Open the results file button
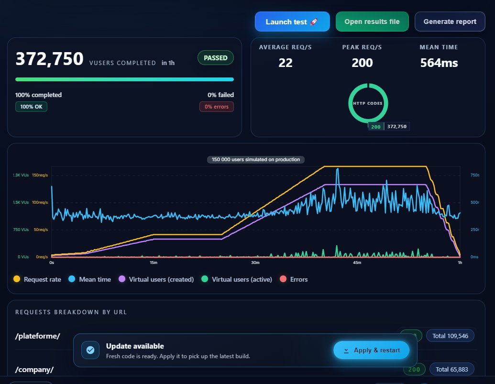Viewport: 495px width, 384px height. click(x=372, y=22)
